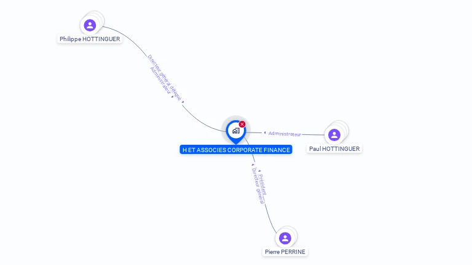
Task: Click the H ET ASSOCIES CORPORATE FINANCE label
Action: (236, 150)
